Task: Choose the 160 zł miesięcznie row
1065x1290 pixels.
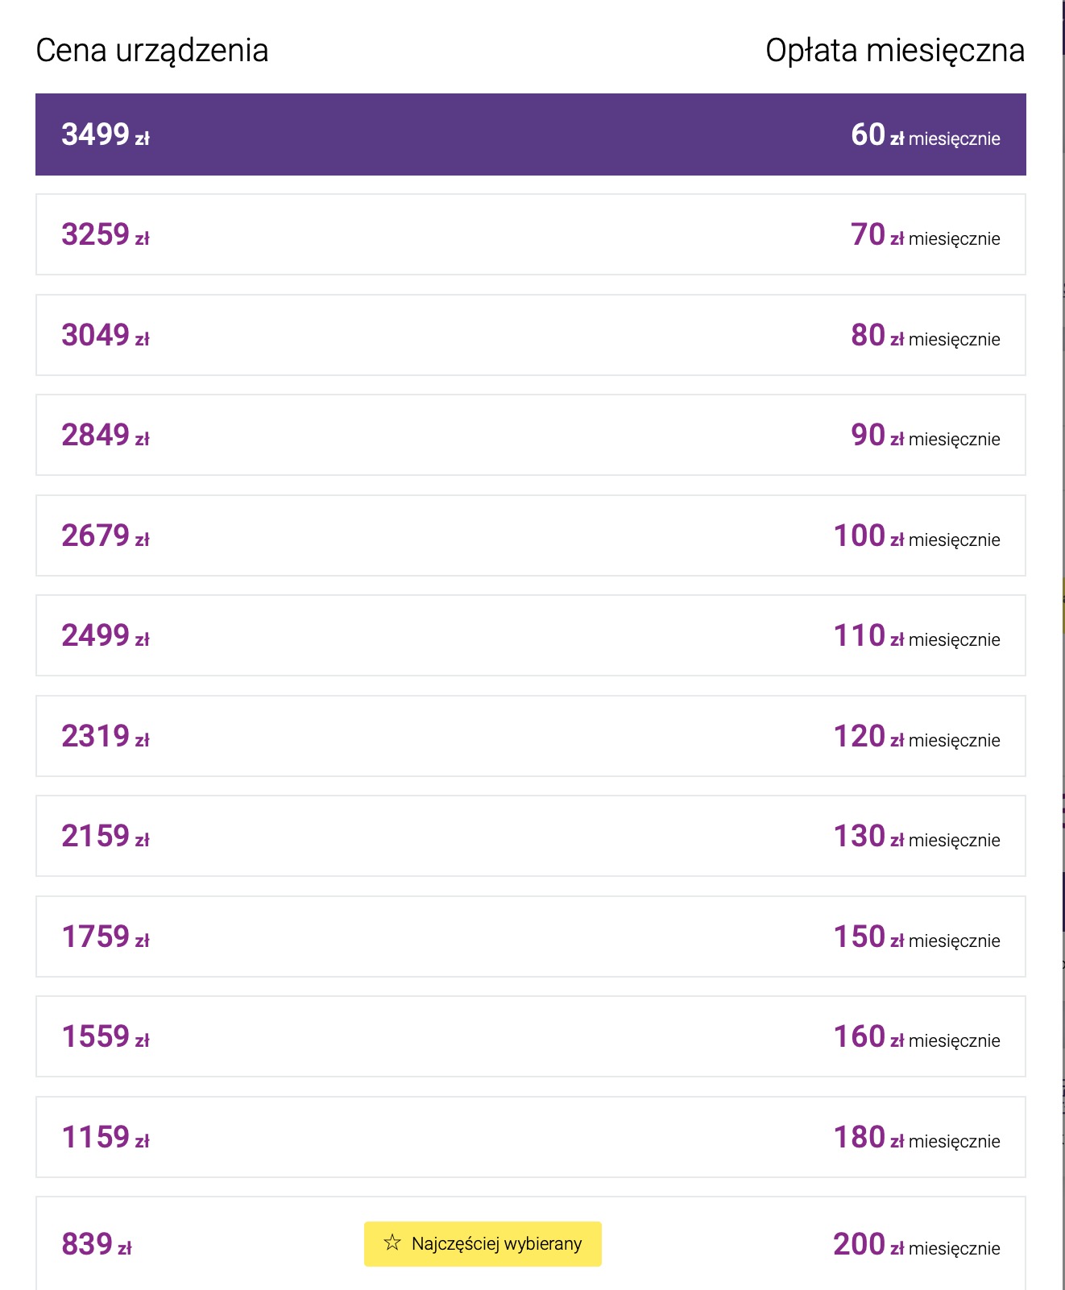Action: coord(530,1036)
